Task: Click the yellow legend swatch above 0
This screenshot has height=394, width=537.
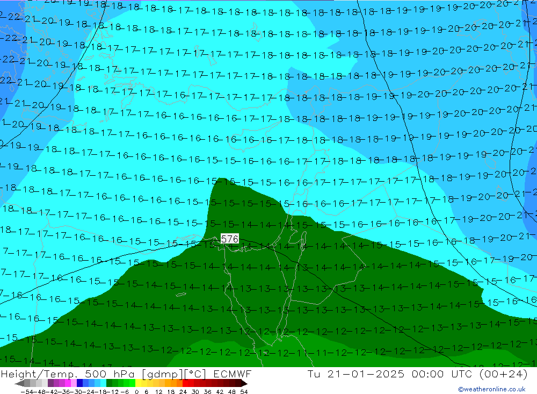Action: (139, 383)
